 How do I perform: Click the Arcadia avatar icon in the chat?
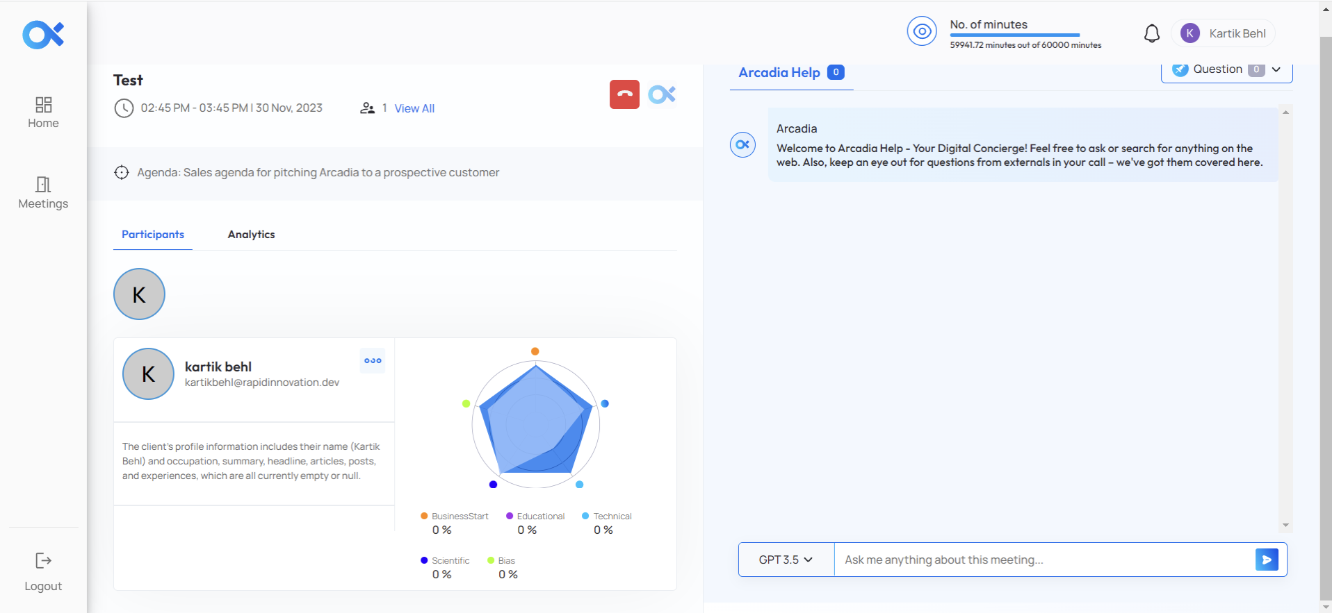pos(743,144)
